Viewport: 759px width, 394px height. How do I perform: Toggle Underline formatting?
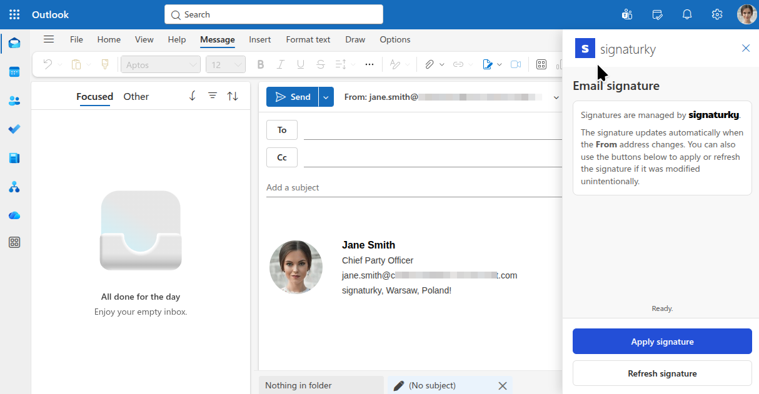click(x=301, y=64)
